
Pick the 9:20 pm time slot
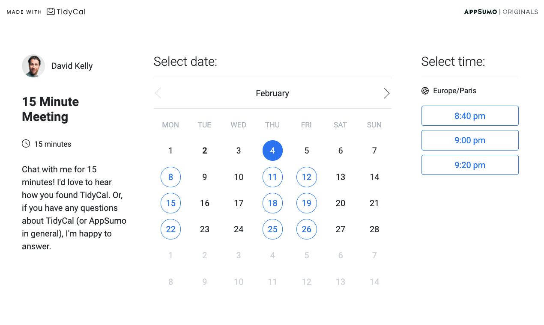tap(470, 165)
